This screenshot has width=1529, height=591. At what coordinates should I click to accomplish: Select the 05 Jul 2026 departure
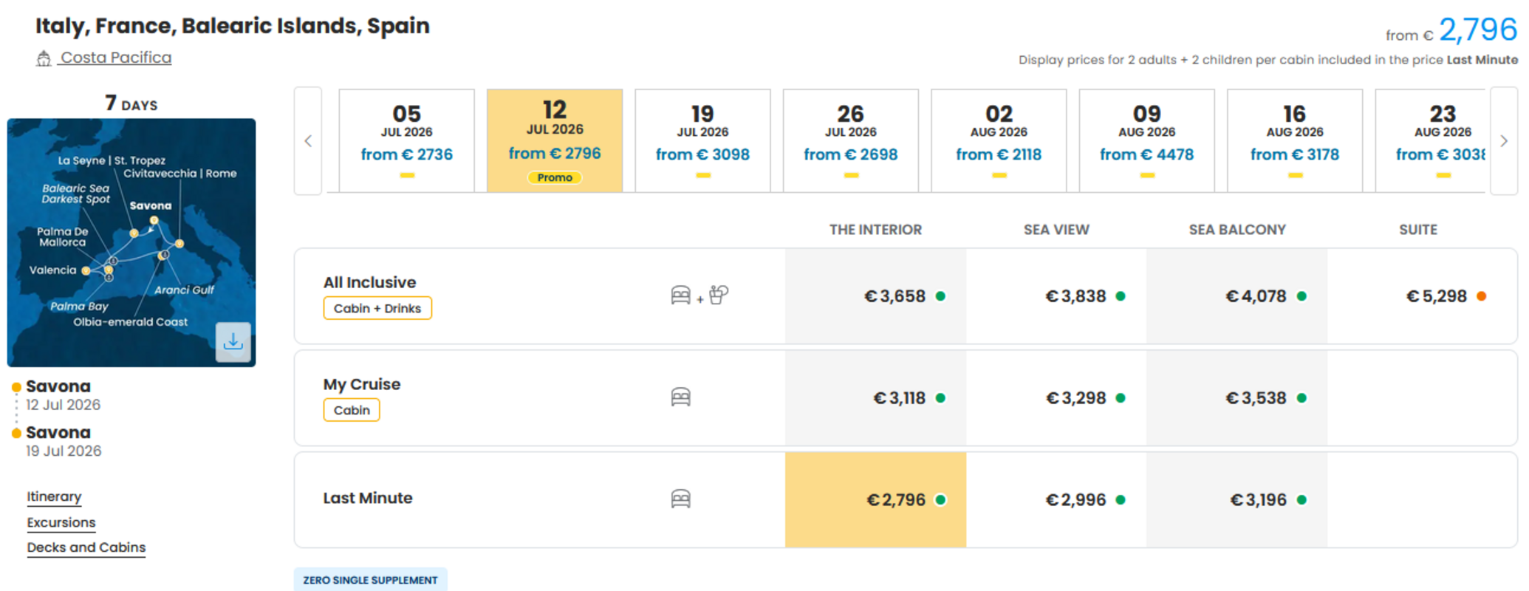407,141
